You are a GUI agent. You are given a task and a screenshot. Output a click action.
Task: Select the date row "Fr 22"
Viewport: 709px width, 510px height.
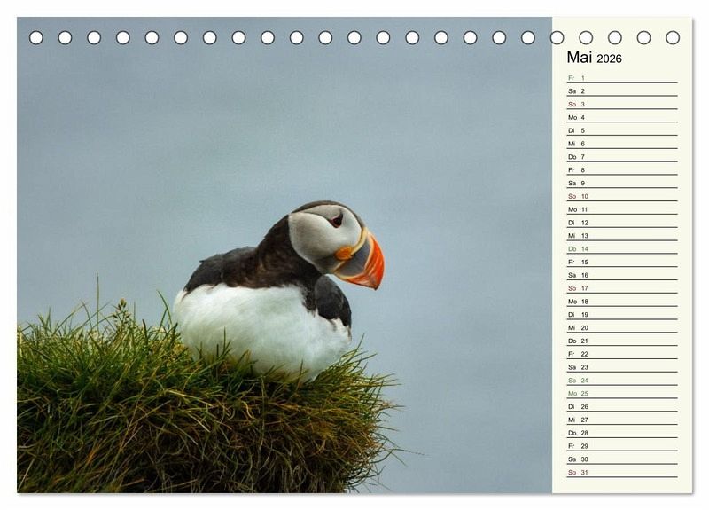pyautogui.click(x=622, y=353)
